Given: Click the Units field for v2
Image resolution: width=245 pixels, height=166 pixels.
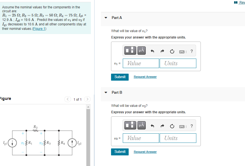Looking at the screenshot, I should pos(178,138).
